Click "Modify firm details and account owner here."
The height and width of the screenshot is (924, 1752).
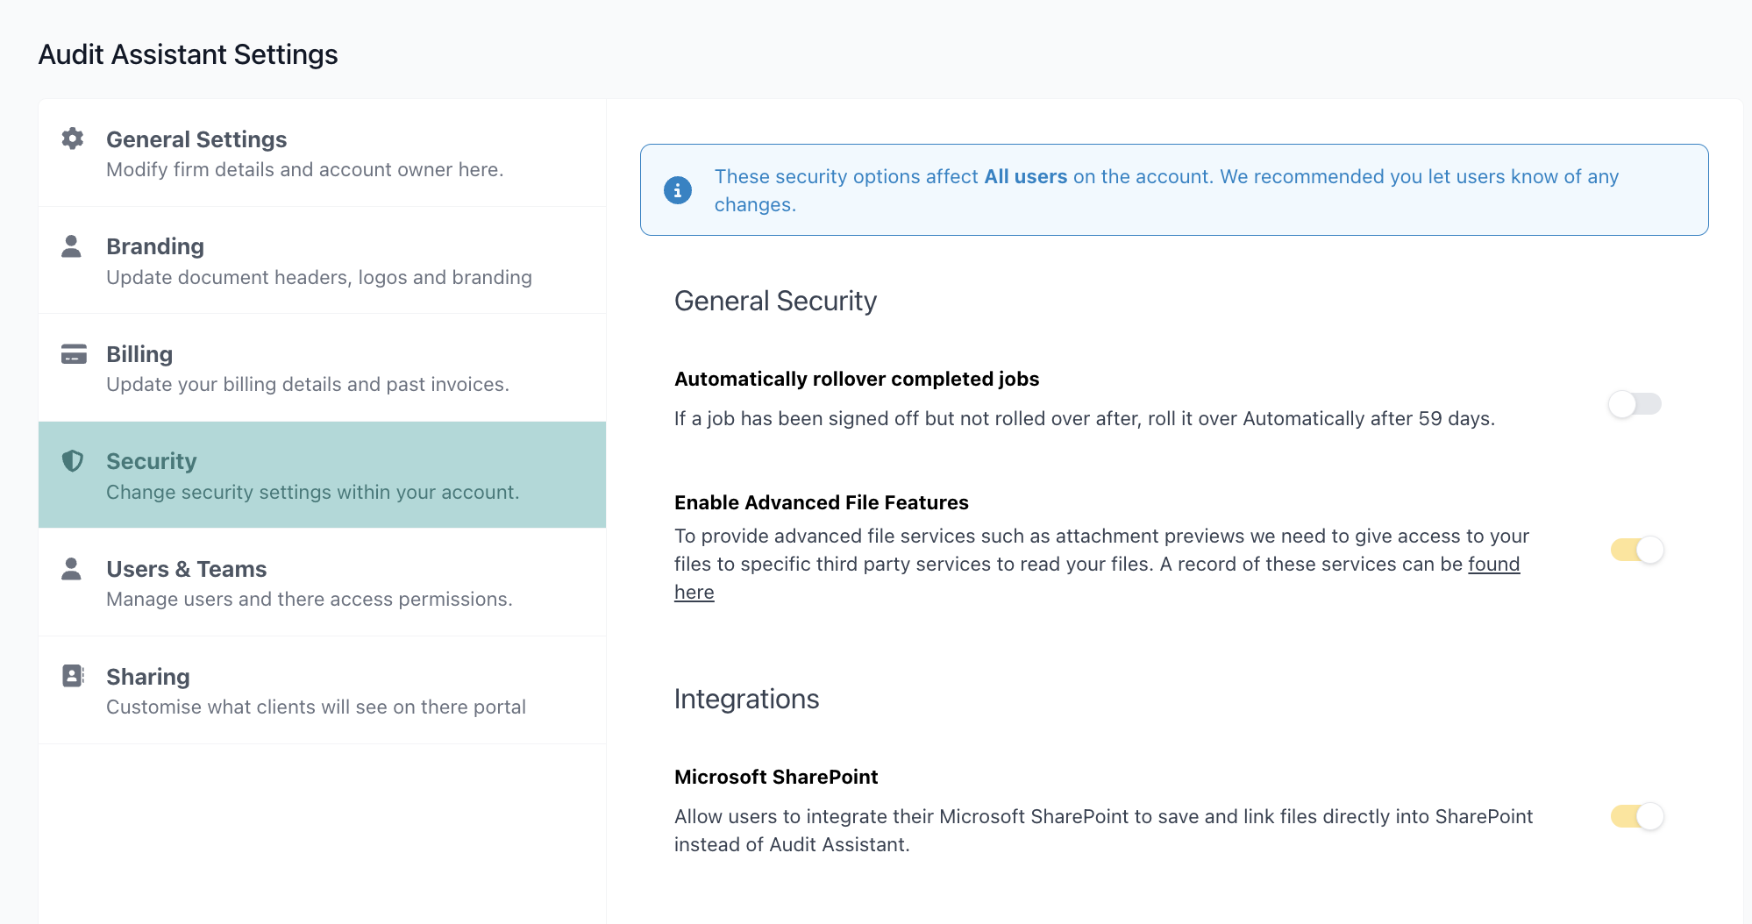point(305,169)
